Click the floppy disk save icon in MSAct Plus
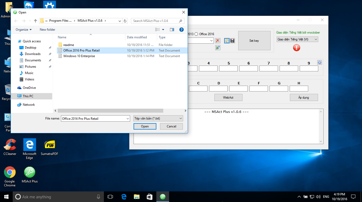362x202 pixels. coord(232,40)
